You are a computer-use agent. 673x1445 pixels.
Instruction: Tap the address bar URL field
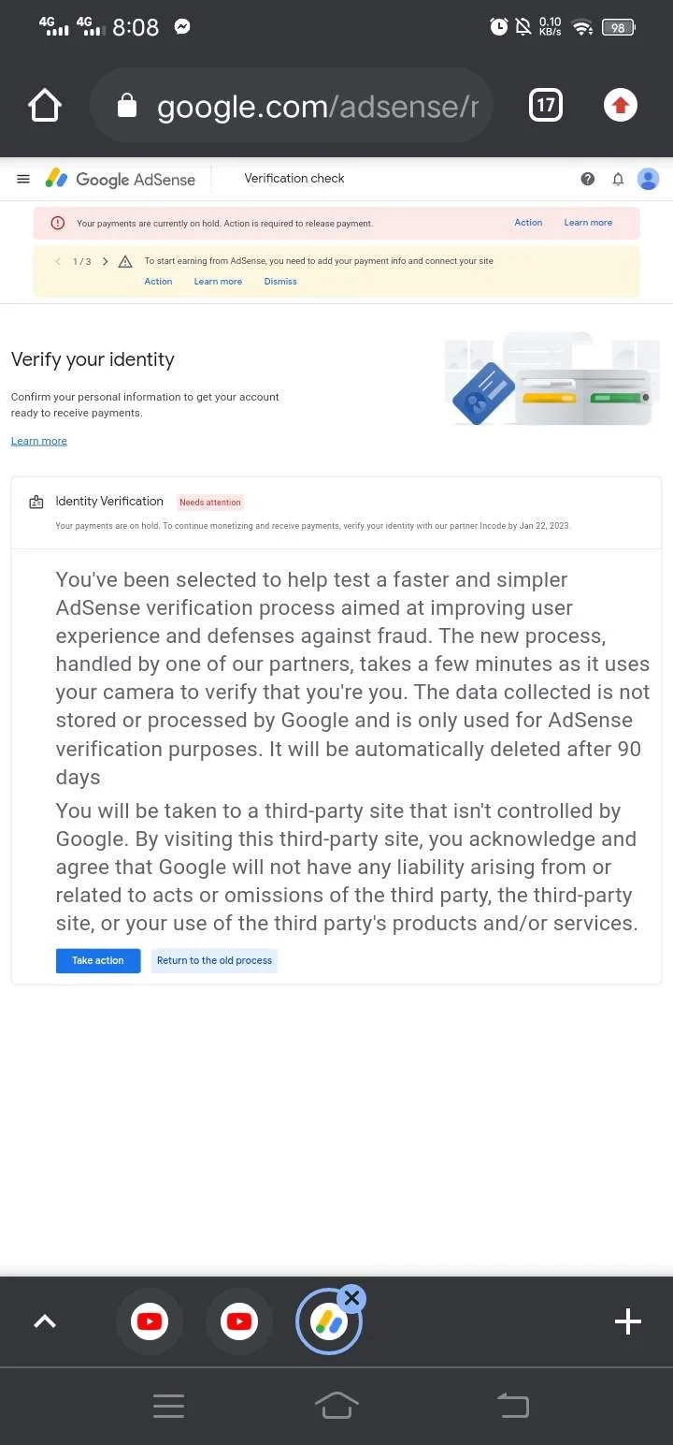(x=291, y=106)
